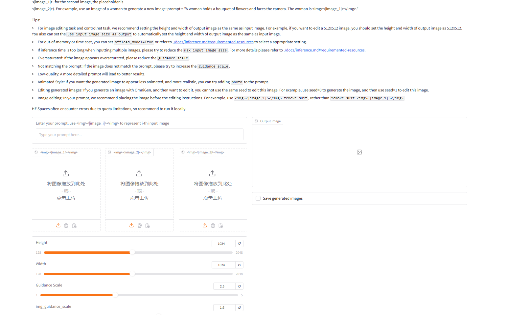Screen dimensions: 530x315
Task: Click the img_guidance_scale field showing 1.6
Action: pos(224,307)
